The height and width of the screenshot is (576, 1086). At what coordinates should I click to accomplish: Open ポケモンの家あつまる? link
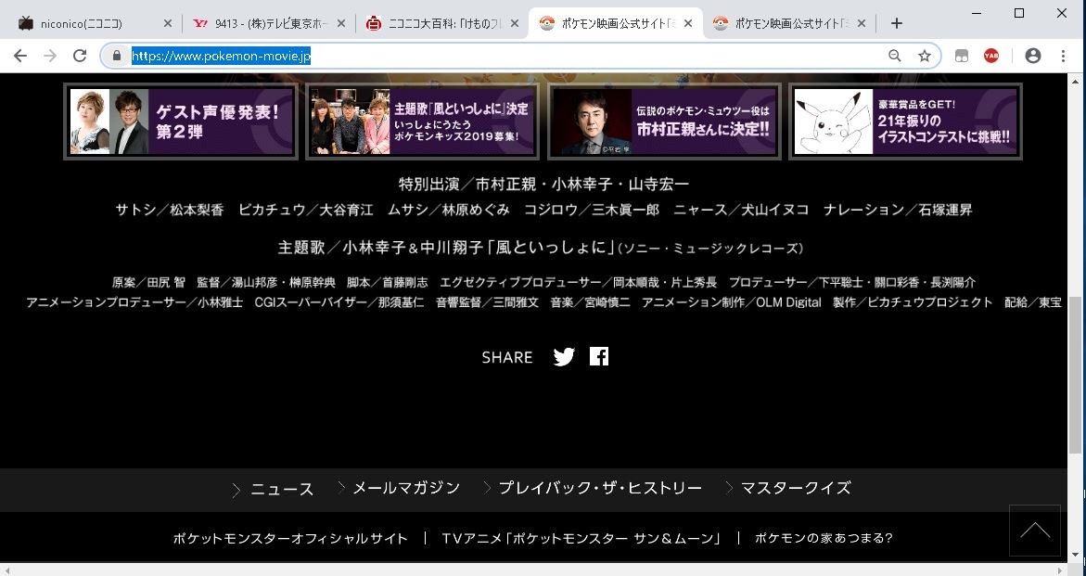824,538
